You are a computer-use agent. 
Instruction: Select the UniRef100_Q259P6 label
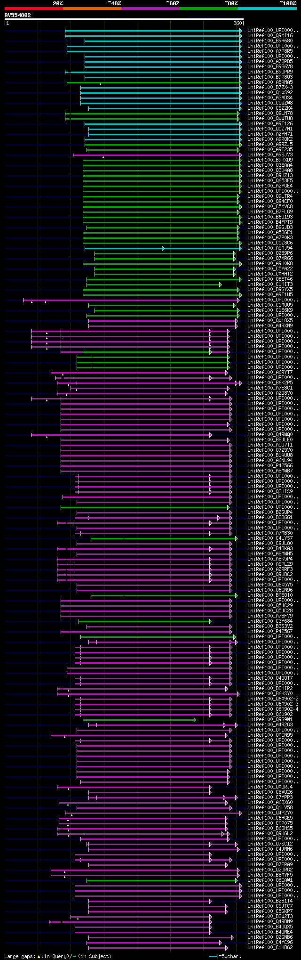point(270,253)
